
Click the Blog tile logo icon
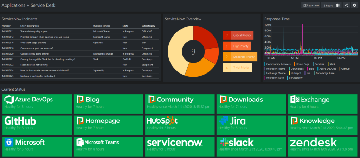pos(81,100)
